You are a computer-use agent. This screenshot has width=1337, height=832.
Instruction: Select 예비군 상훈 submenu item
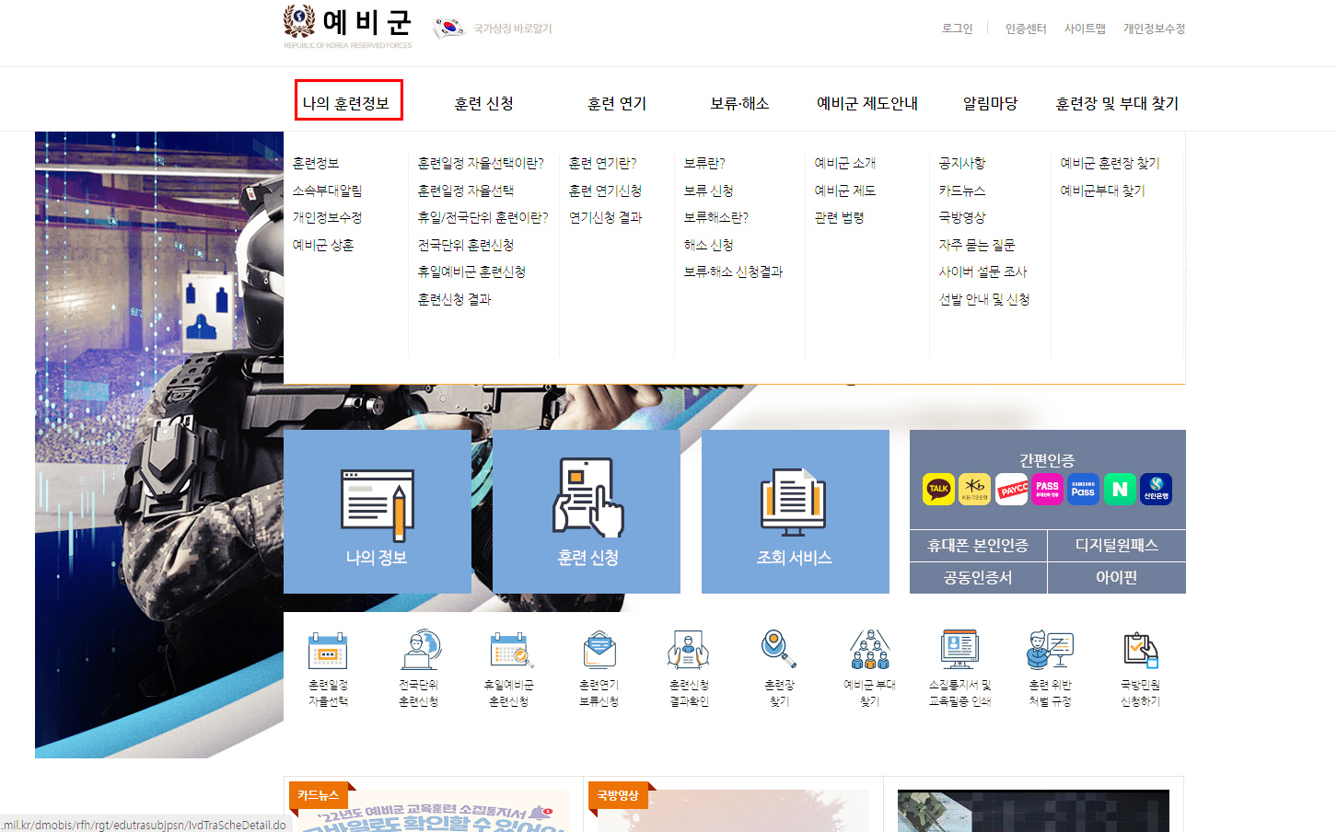pyautogui.click(x=323, y=245)
